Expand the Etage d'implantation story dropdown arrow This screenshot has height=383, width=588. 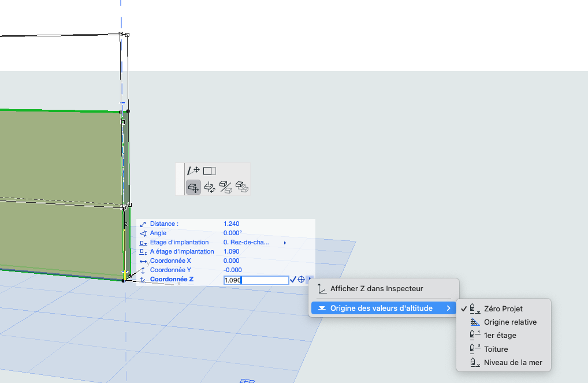[285, 243]
